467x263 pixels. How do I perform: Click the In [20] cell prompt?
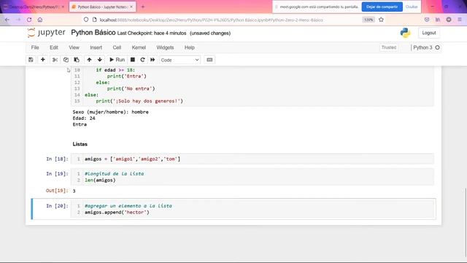[x=57, y=206]
